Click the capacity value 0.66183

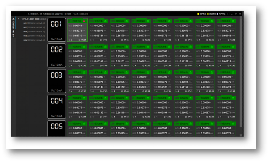tap(77, 61)
